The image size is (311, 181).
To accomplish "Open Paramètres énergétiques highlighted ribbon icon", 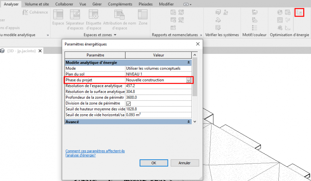I will pyautogui.click(x=299, y=12).
